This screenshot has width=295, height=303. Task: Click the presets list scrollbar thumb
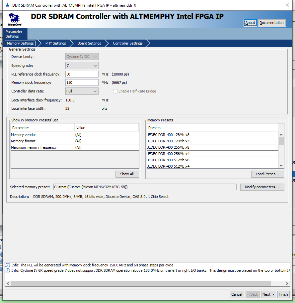[x=281, y=141]
